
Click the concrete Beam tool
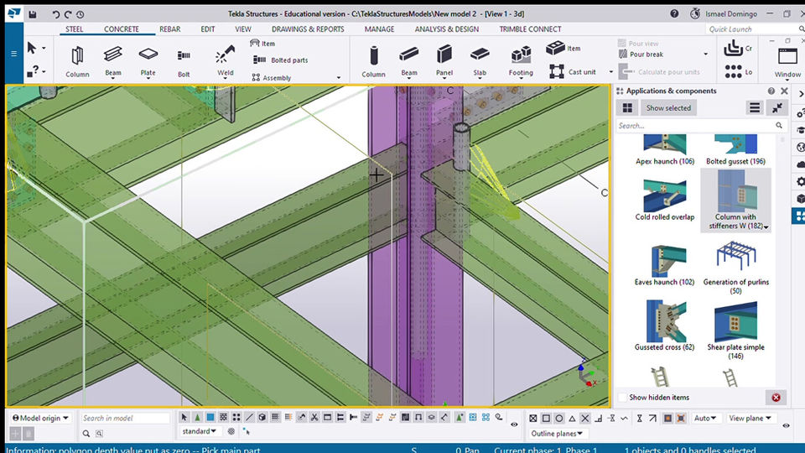coord(409,61)
